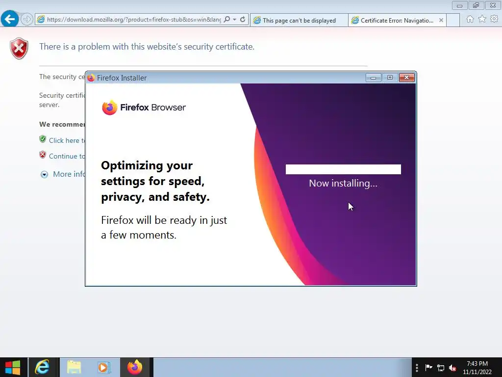
Task: Open the clock showing 7:43 PM
Action: pos(477,368)
